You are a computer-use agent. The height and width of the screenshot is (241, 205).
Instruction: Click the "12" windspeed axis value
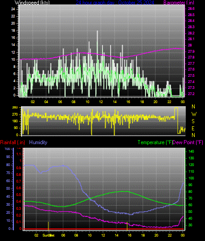click(13, 52)
